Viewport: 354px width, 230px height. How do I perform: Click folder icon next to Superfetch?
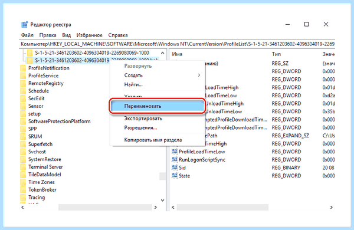[x=23, y=144]
